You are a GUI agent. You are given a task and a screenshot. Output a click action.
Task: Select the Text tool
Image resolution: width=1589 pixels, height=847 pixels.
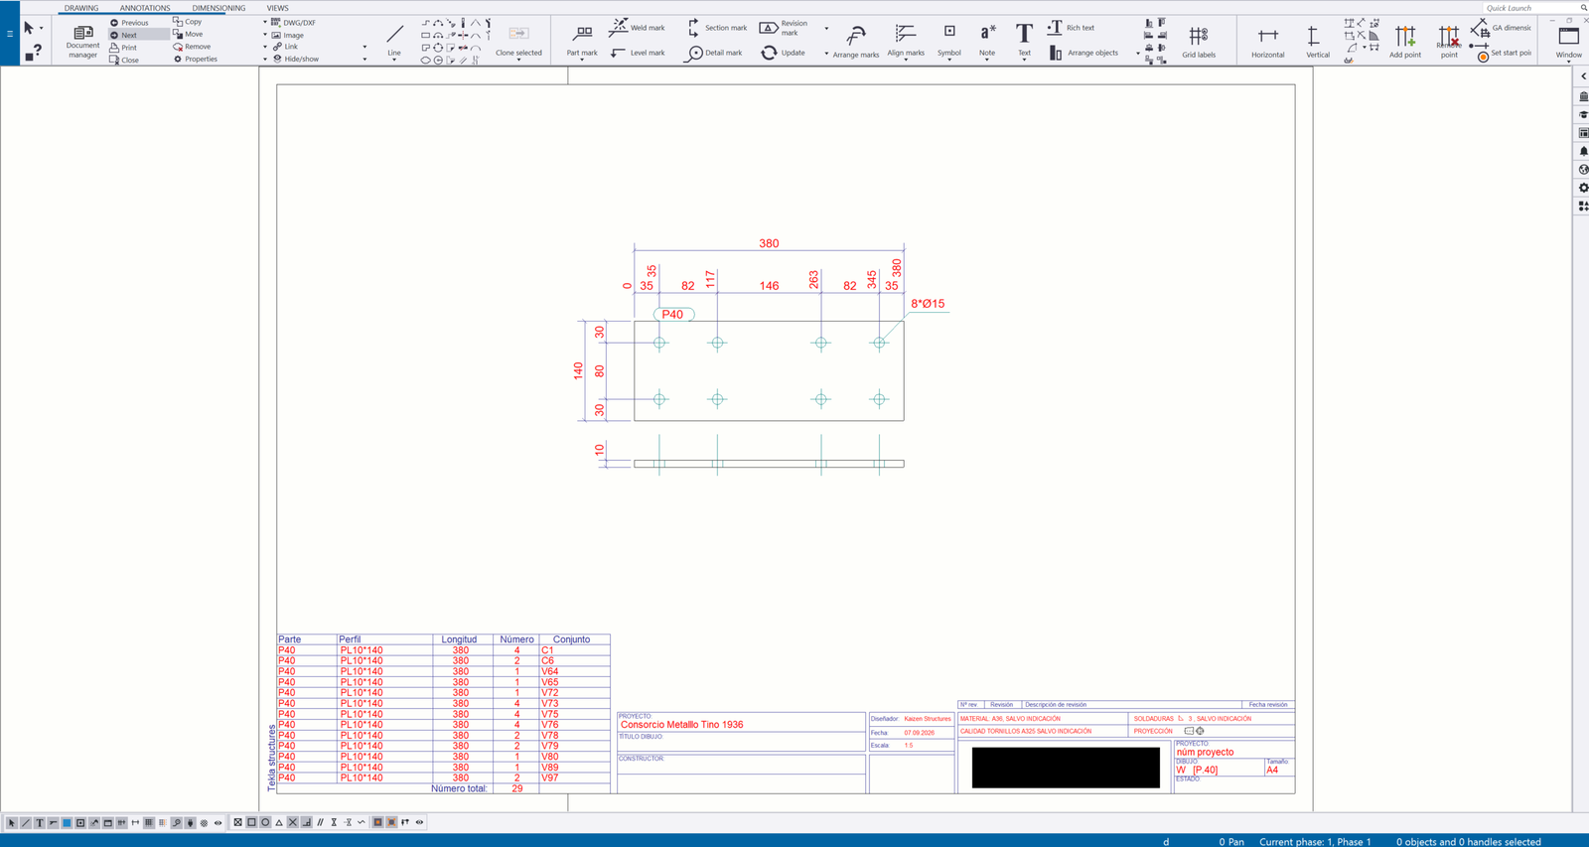click(1024, 40)
